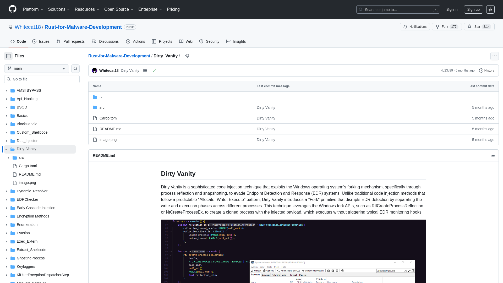Open commit History
Image resolution: width=503 pixels, height=283 pixels.
pyautogui.click(x=486, y=70)
